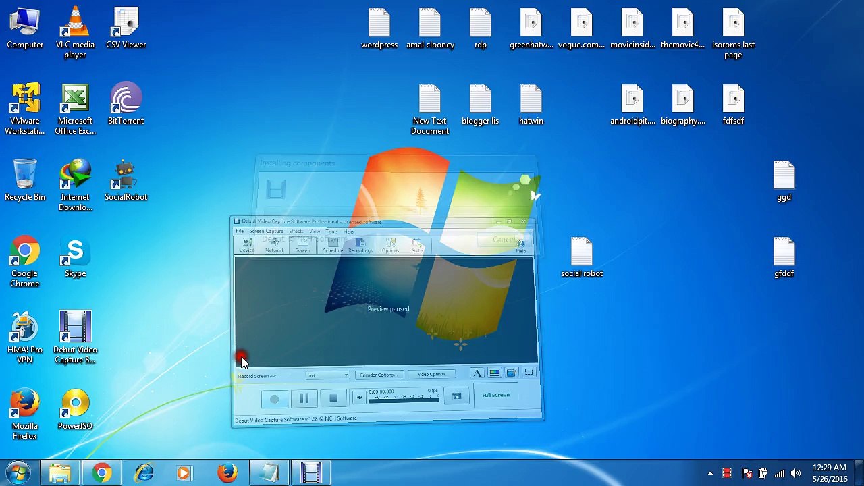
Task: Select the Computer desktop icon
Action: pyautogui.click(x=25, y=28)
